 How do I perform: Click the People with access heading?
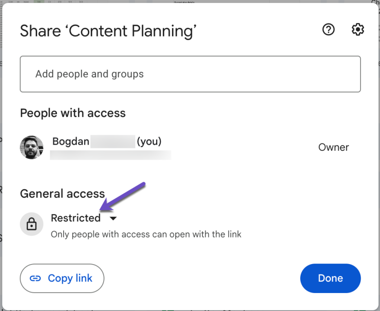point(73,113)
